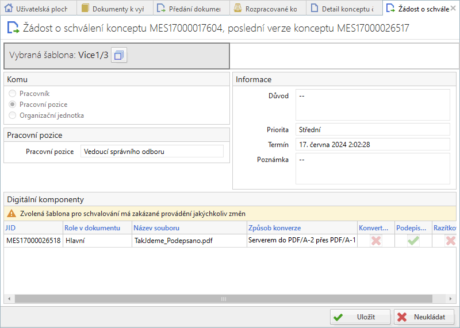The height and width of the screenshot is (328, 460).
Task: Open the Detail konceptu tab
Action: [x=344, y=8]
